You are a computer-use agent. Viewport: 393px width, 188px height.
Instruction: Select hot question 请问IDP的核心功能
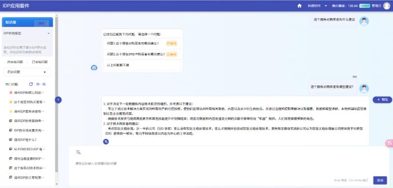click(29, 93)
